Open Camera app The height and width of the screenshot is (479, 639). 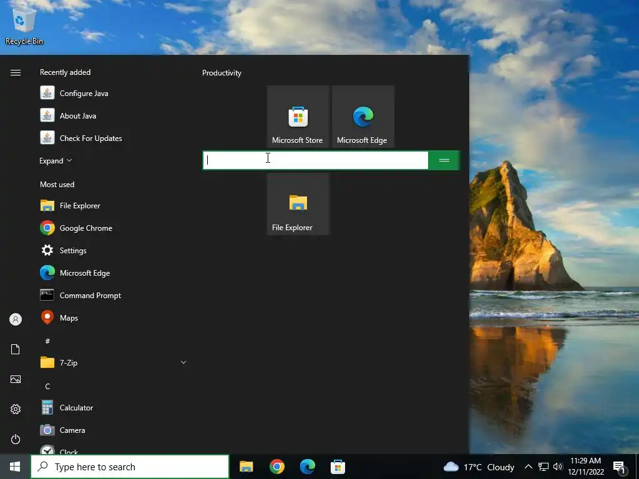(x=114, y=430)
